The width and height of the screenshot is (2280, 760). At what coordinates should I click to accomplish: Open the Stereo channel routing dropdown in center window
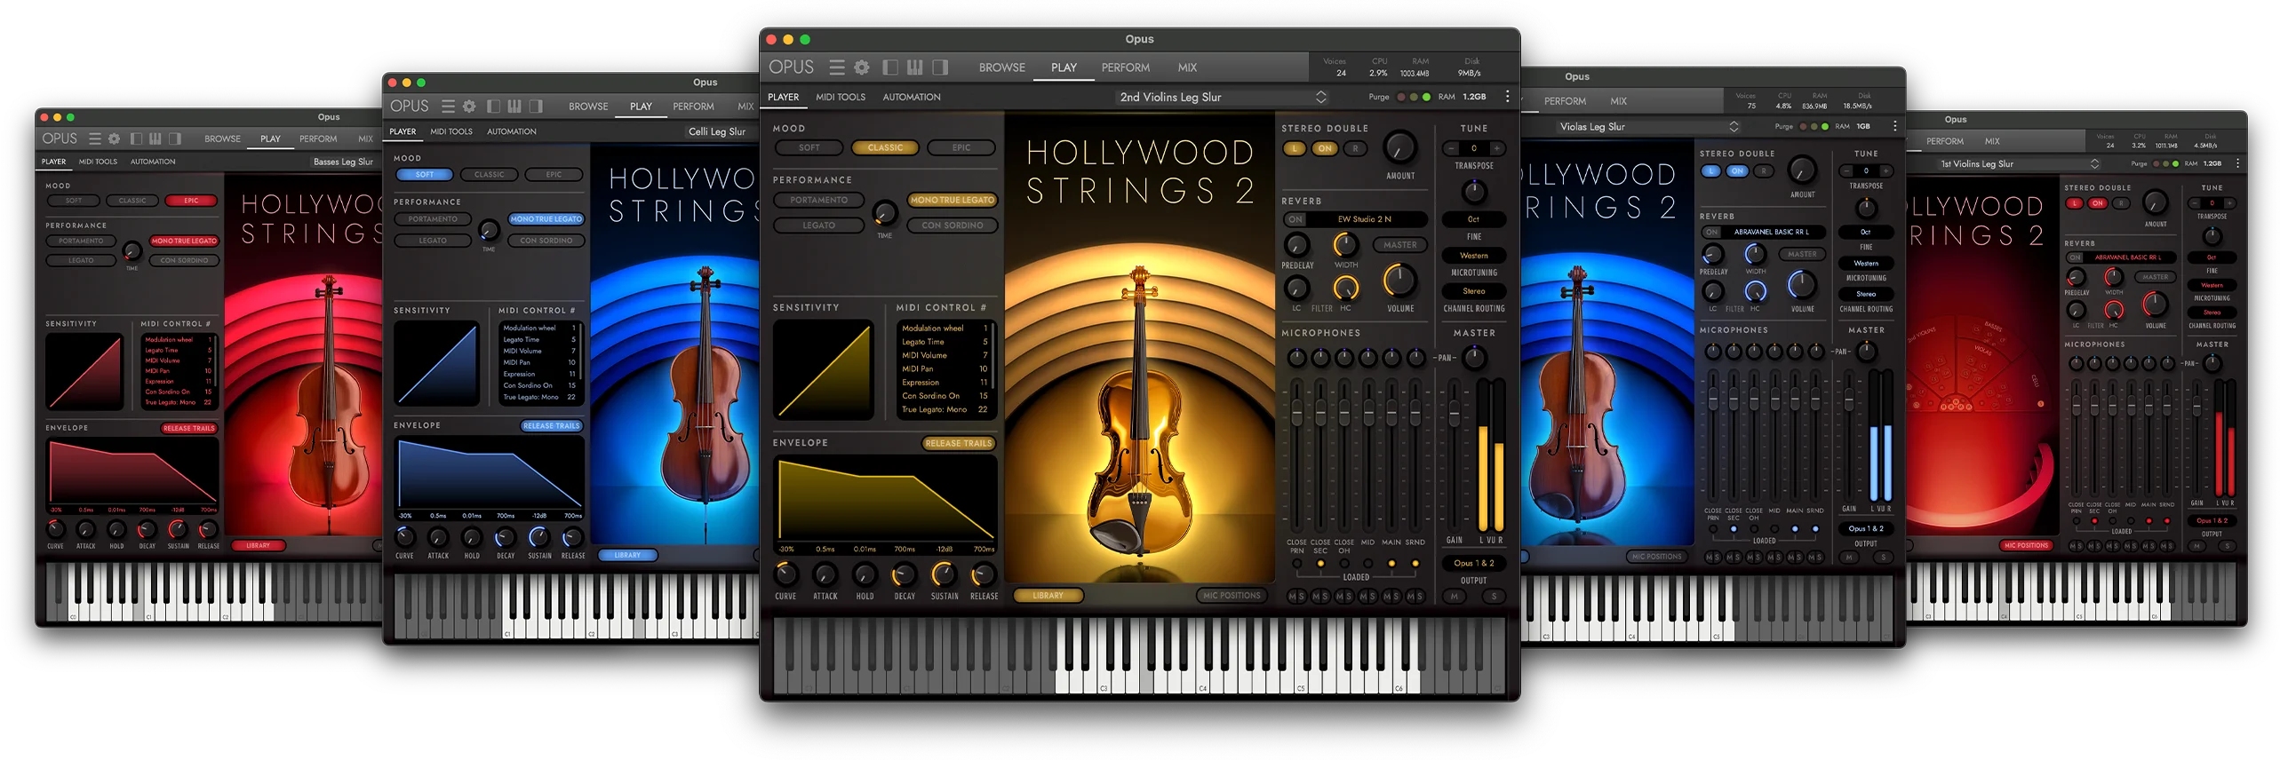coord(1474,291)
